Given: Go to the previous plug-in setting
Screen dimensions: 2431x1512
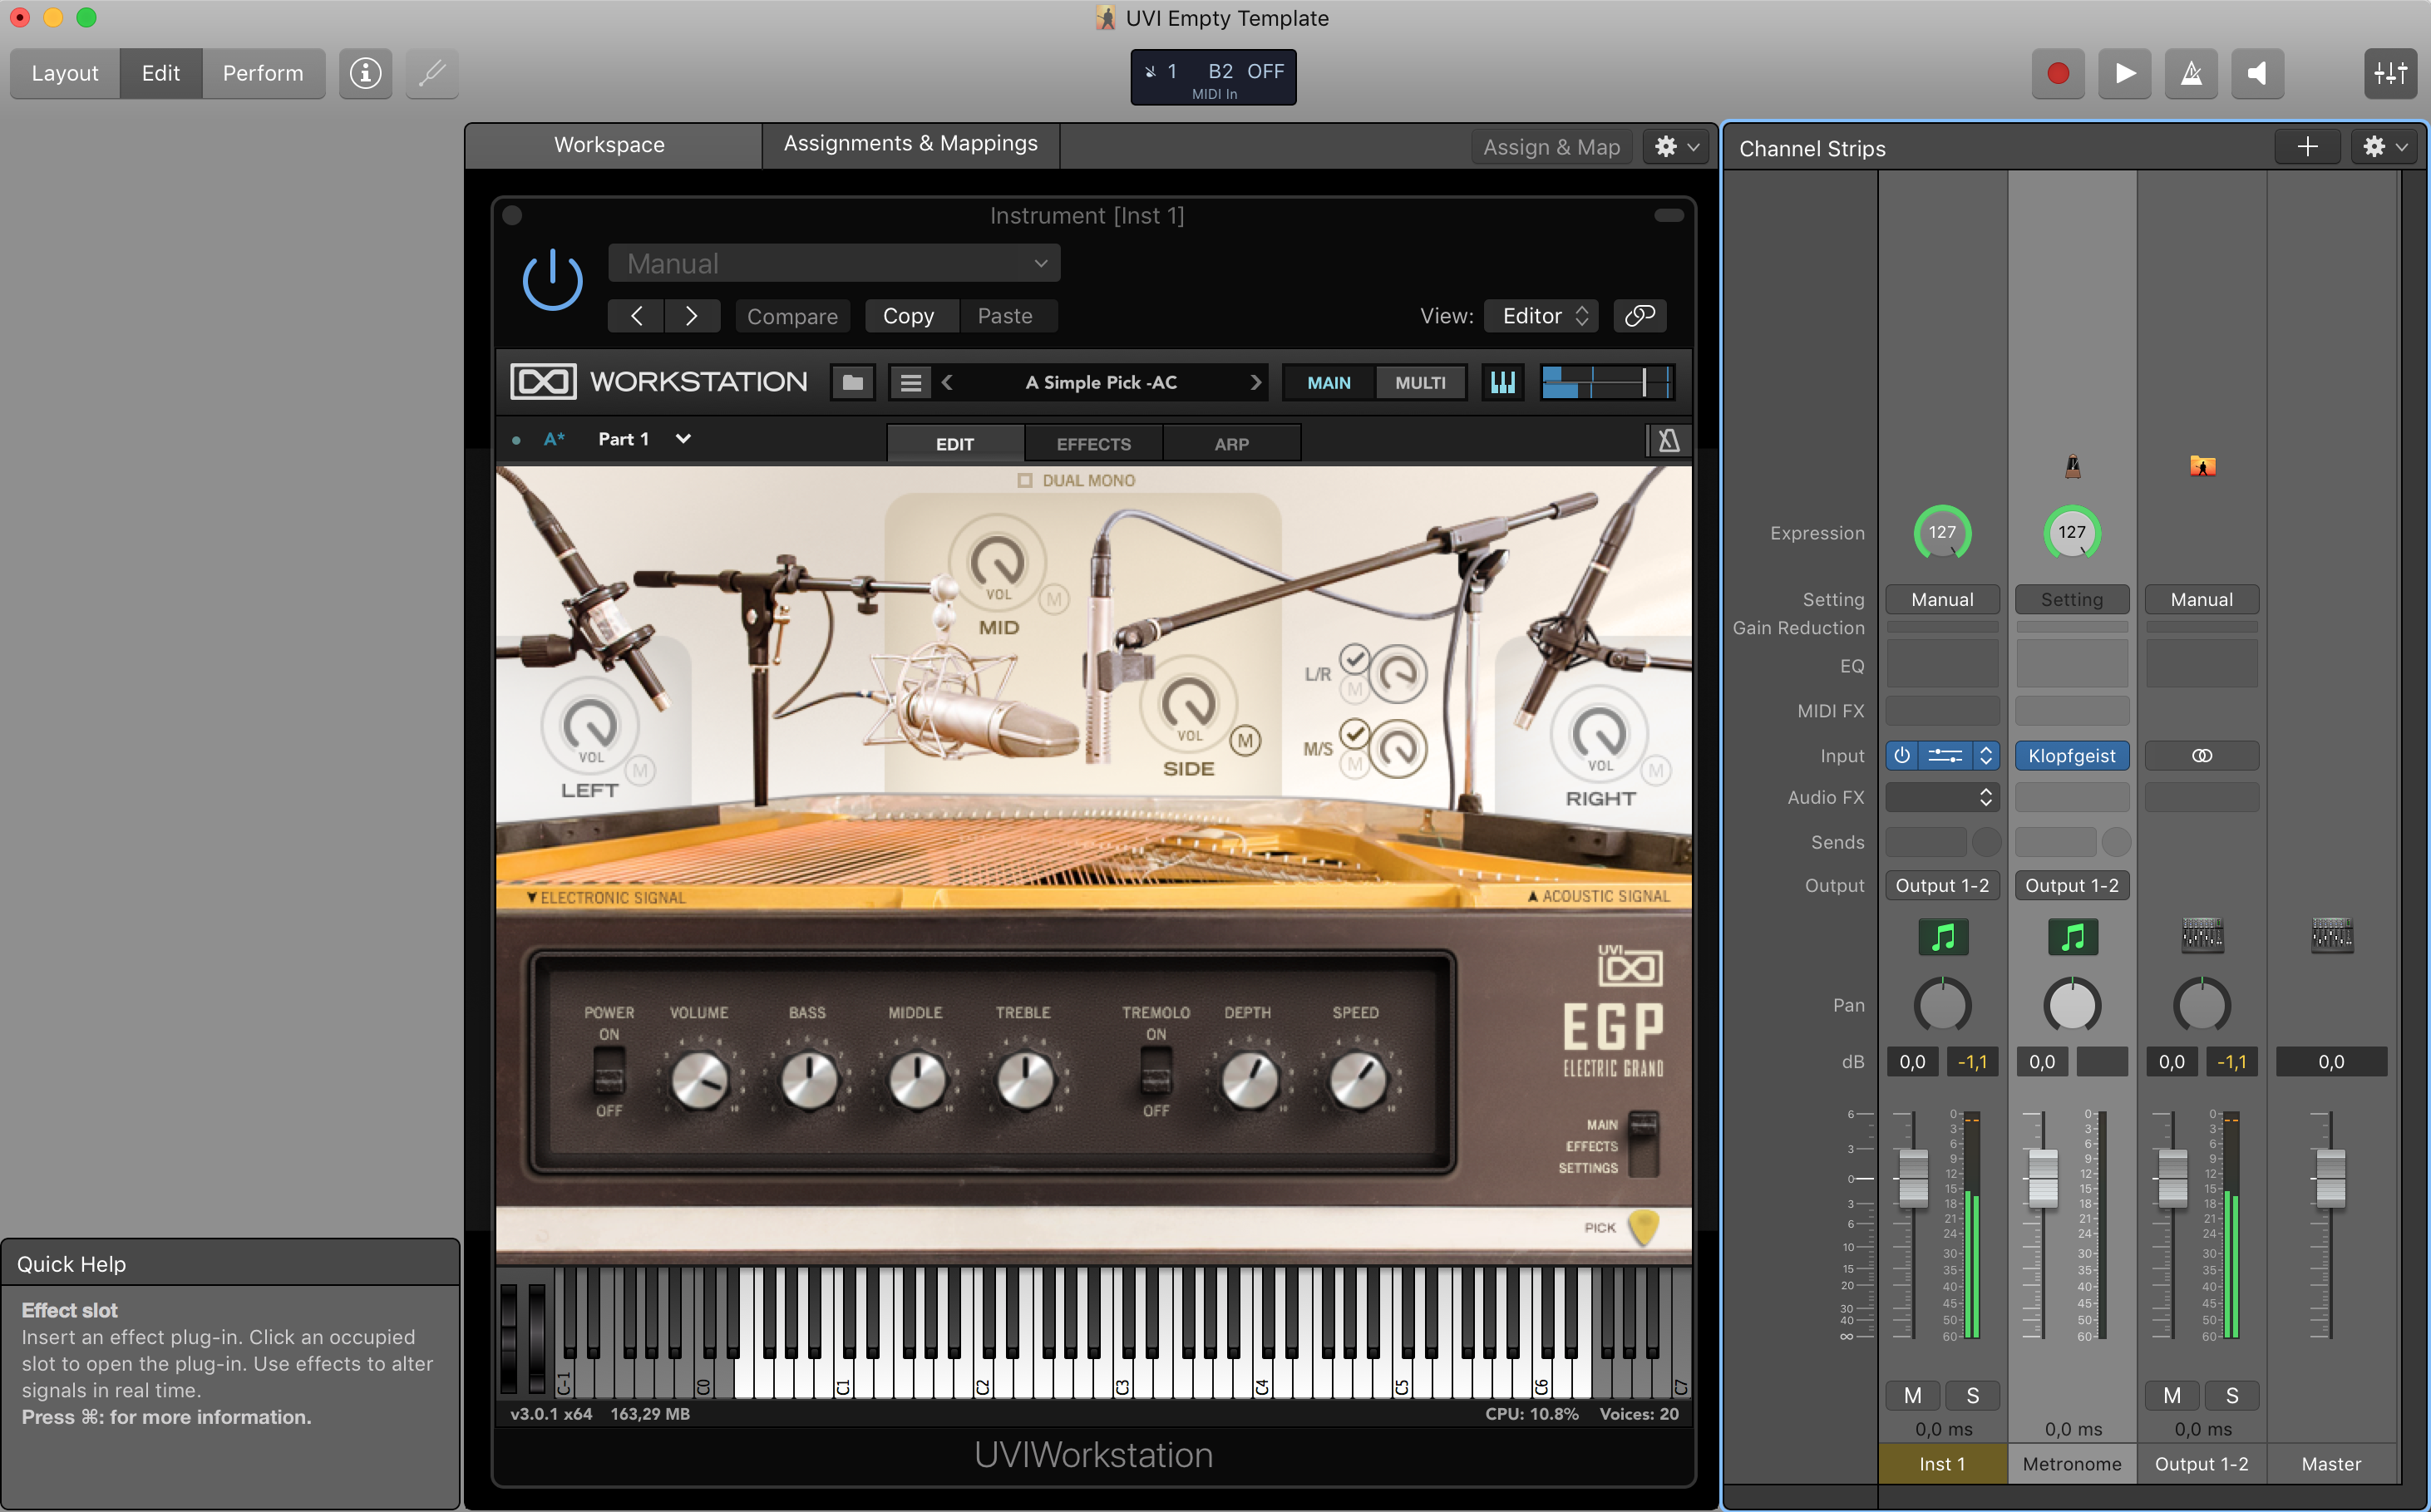Looking at the screenshot, I should (636, 316).
